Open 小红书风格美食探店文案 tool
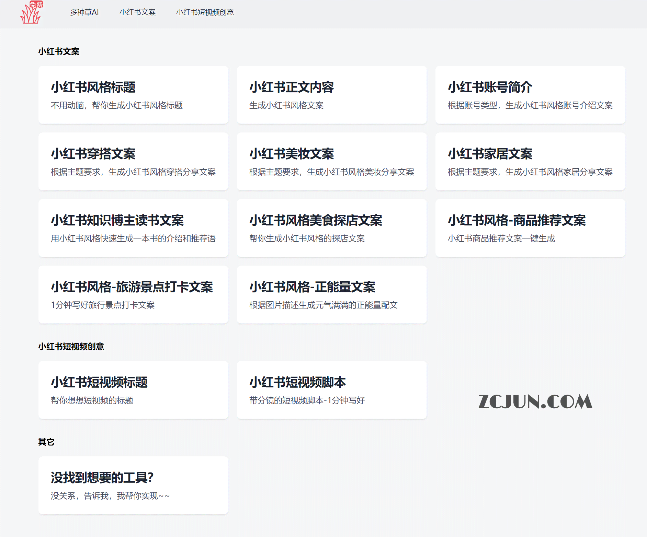This screenshot has height=537, width=647. [x=332, y=228]
